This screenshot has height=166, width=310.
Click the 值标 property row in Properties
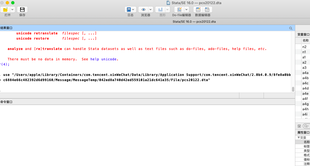(x=303, y=159)
